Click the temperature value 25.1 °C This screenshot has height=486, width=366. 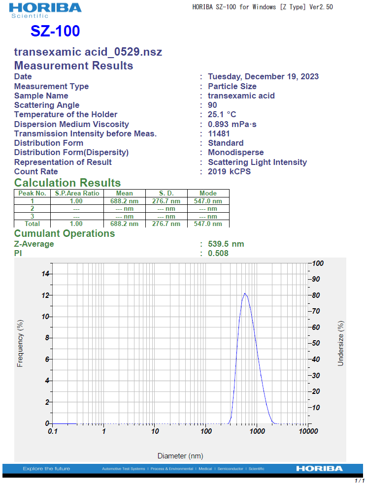(222, 114)
